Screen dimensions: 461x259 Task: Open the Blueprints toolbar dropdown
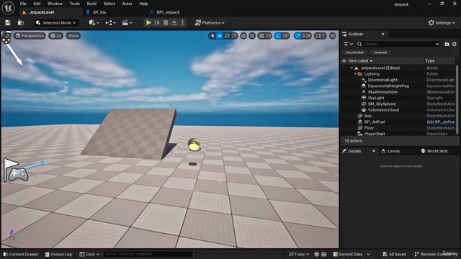(110, 22)
